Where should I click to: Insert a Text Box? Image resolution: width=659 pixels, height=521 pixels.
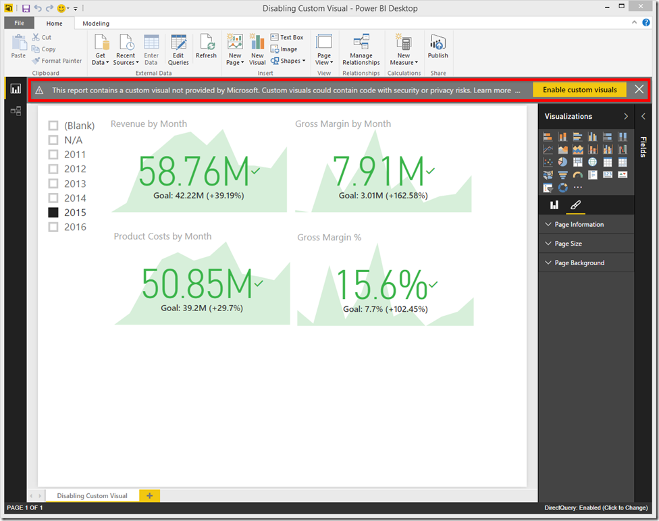pos(287,37)
